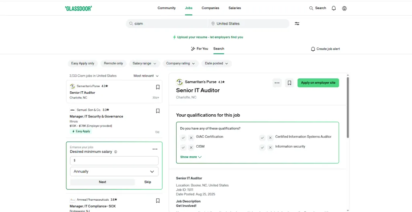
Task: Open the notifications bell icon
Action: point(334,8)
